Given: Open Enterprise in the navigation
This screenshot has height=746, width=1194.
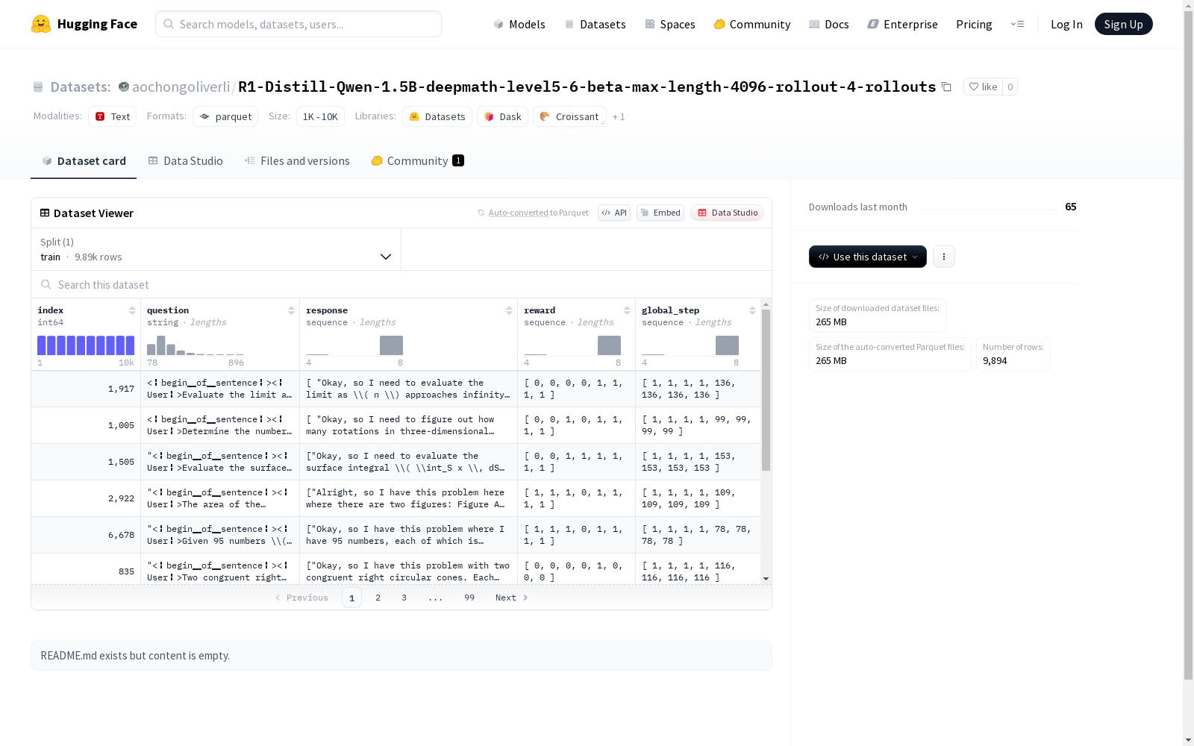Looking at the screenshot, I should [903, 24].
